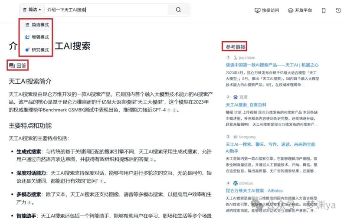347x219 pixels.
Task: Click snippet text starting 2023年4月,昆仑万维发布
Action: coord(272,79)
